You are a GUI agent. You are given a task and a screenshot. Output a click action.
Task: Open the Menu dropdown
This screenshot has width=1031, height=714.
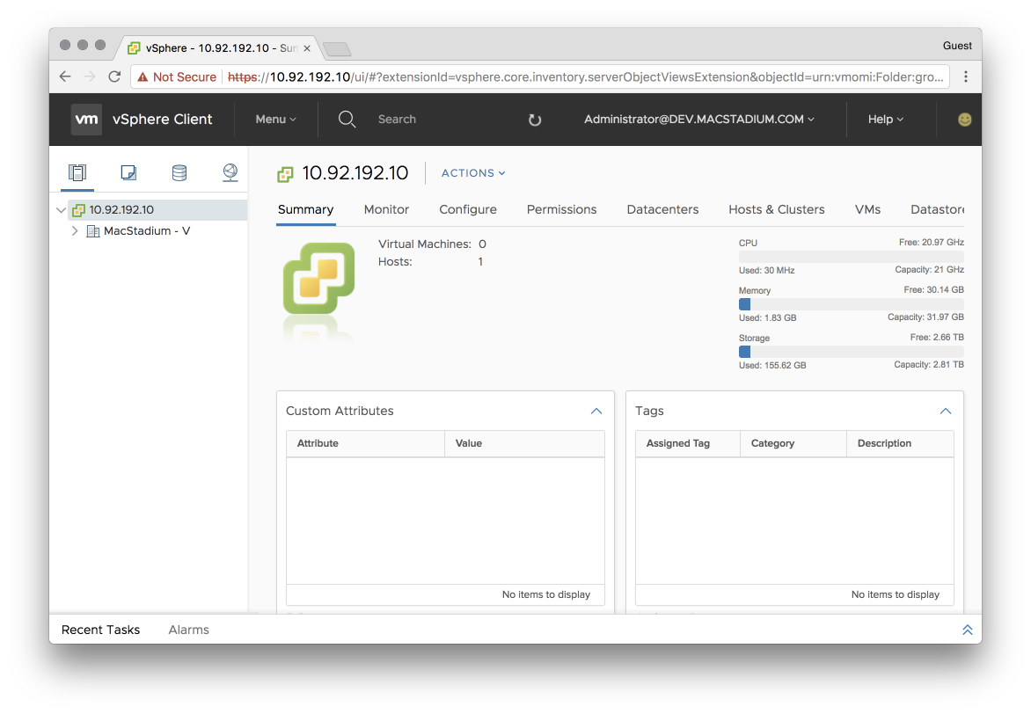pyautogui.click(x=275, y=119)
